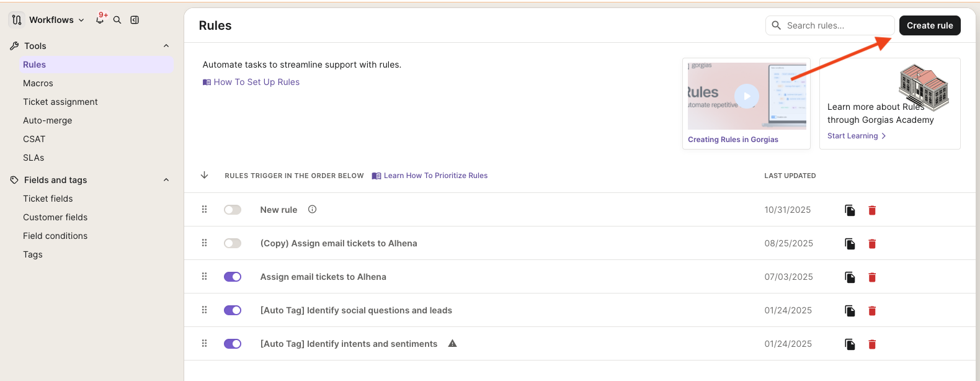Duplicate the New rule

pyautogui.click(x=850, y=210)
